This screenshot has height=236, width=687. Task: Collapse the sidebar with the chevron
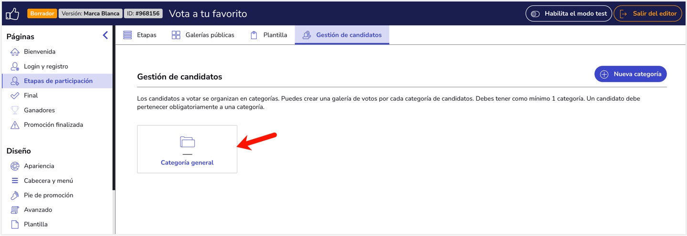pos(105,35)
